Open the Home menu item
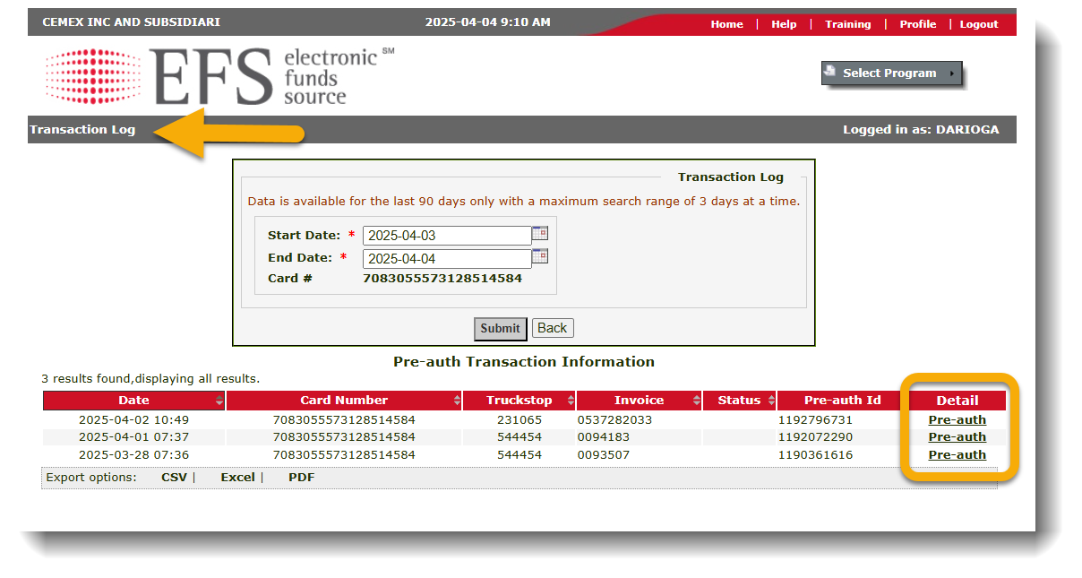1082x578 pixels. point(726,24)
